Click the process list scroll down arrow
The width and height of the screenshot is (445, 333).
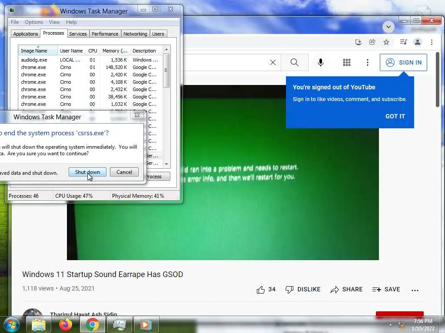(x=166, y=164)
